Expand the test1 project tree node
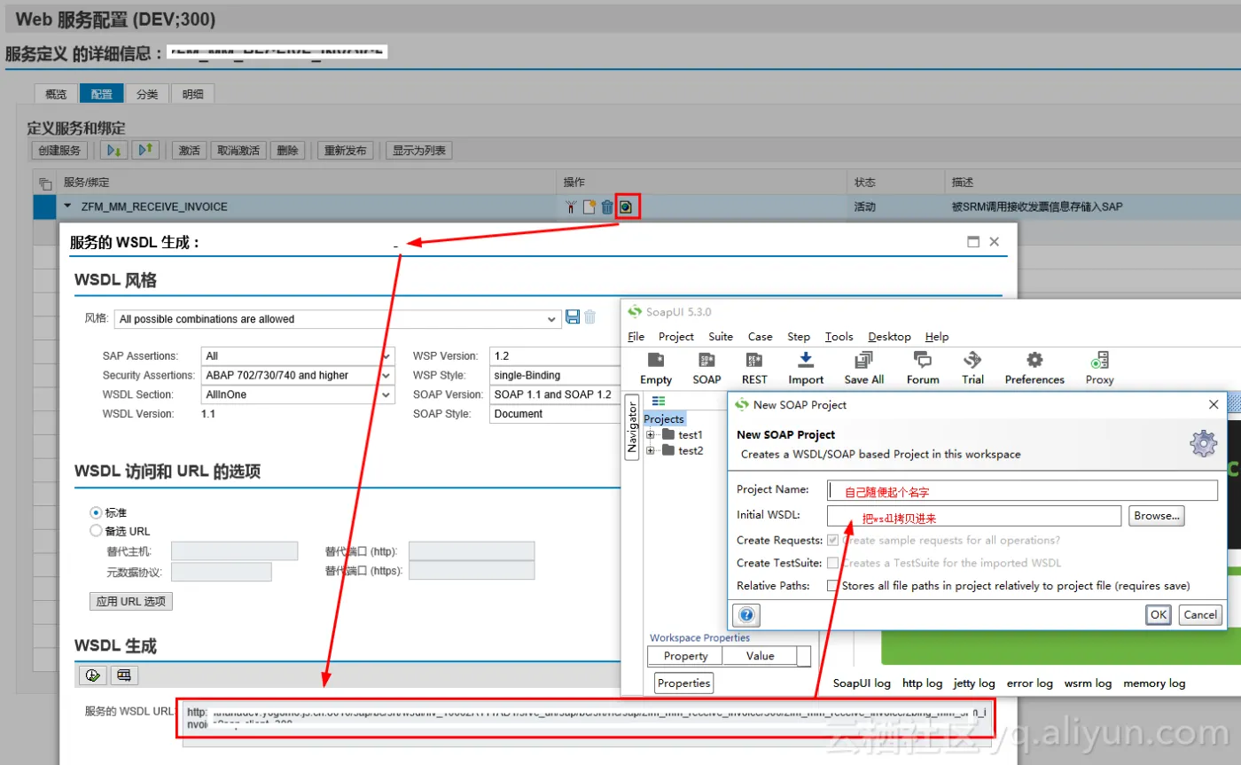 650,434
